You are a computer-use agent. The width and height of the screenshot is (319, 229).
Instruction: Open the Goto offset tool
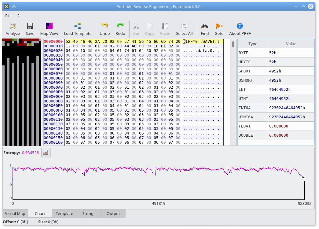[x=219, y=29]
